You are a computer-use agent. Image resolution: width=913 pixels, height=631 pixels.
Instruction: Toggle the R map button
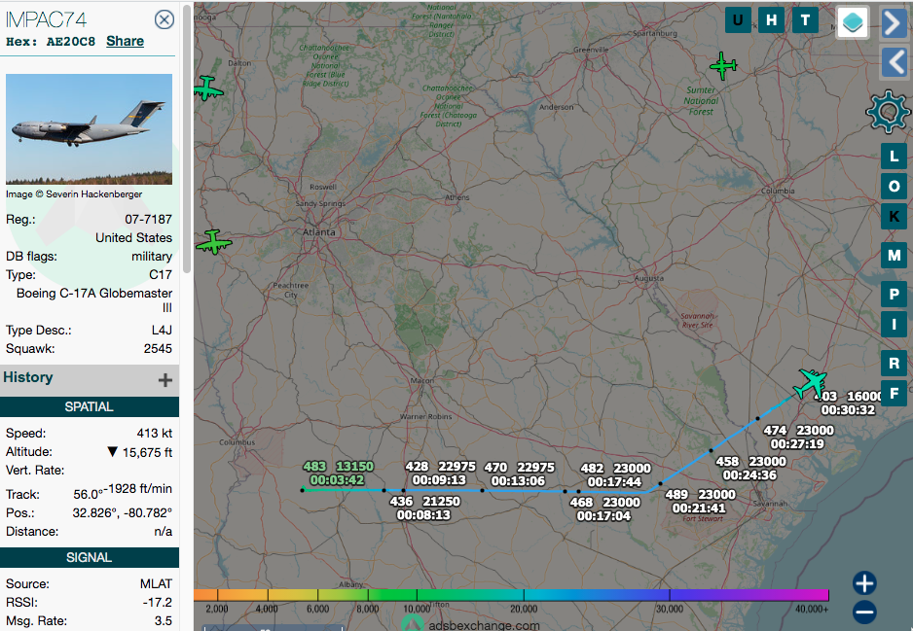coord(894,364)
